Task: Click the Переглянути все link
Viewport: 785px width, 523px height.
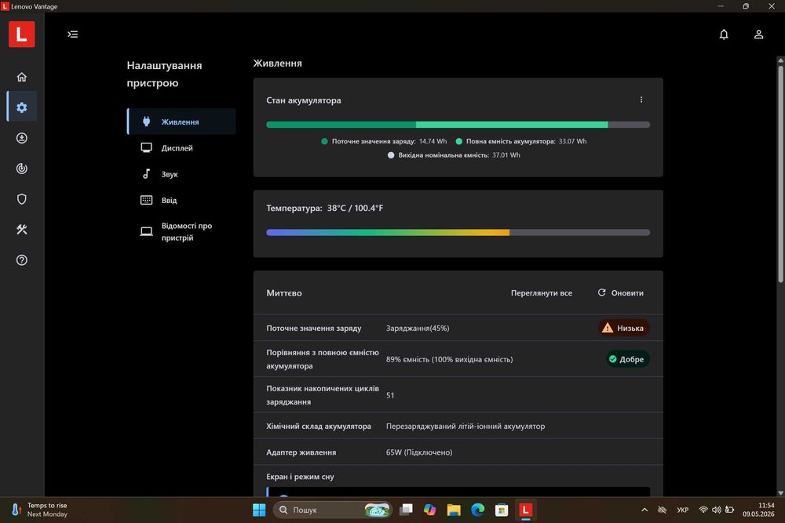Action: tap(541, 293)
